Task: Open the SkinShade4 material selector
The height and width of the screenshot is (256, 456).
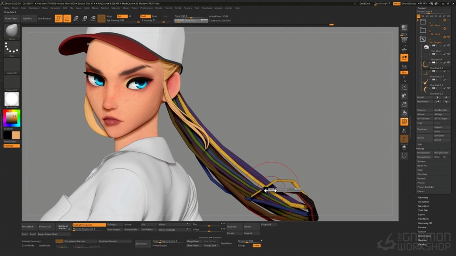Action: tap(12, 100)
